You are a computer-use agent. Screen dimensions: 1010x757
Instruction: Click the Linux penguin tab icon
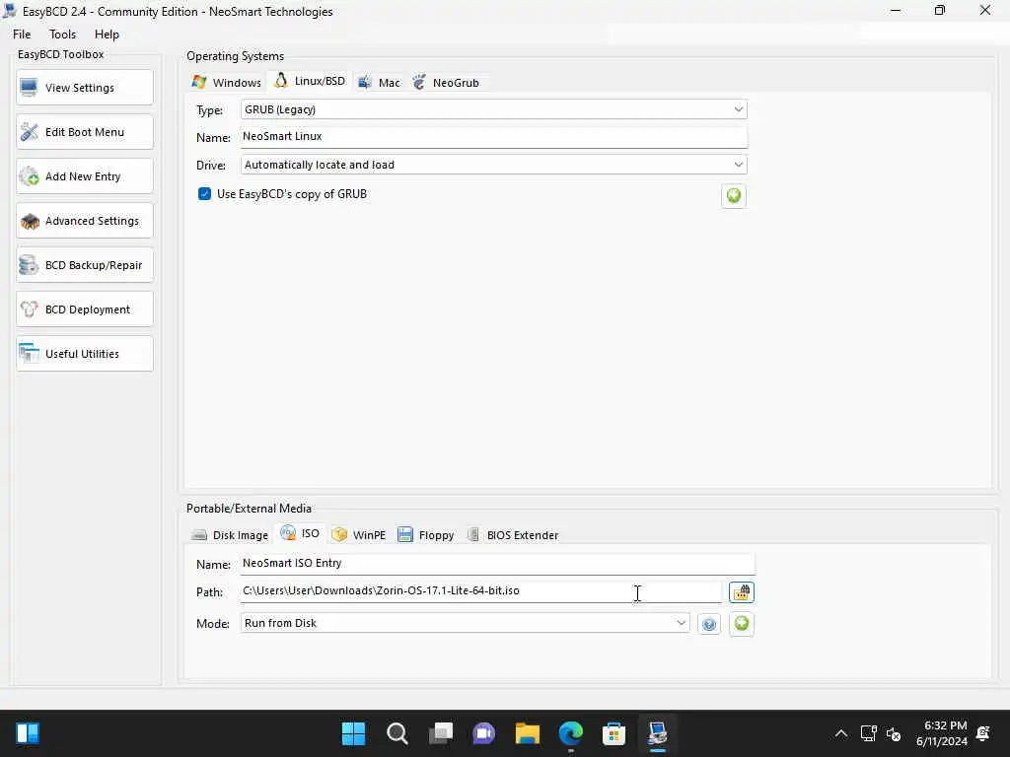click(281, 81)
